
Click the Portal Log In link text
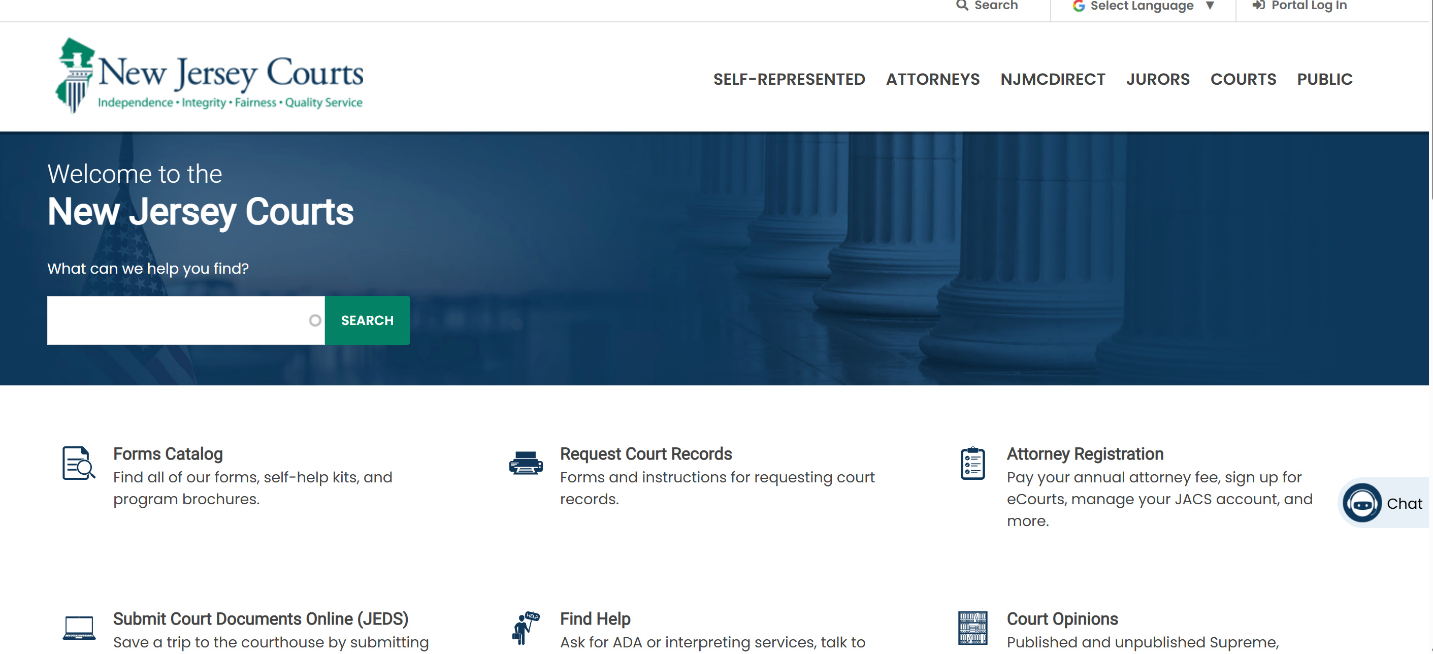1309,6
